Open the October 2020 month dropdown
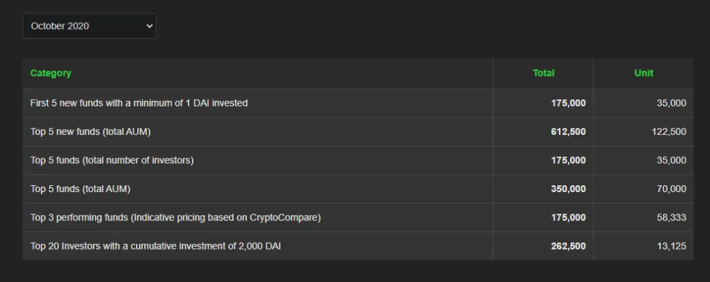 (x=89, y=26)
